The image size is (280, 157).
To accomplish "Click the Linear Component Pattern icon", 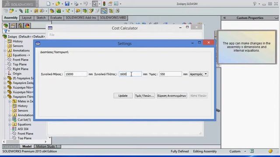I will 27,11.
